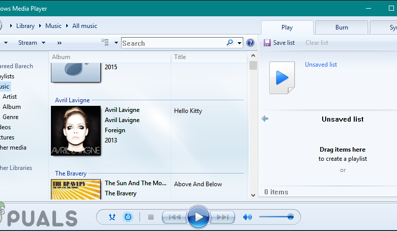This screenshot has width=397, height=231.
Task: Click the Foreign genre text
Action: [x=115, y=130]
